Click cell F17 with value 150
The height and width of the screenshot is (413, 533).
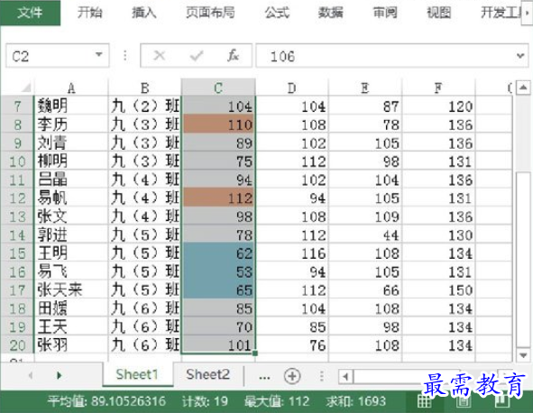pos(438,290)
